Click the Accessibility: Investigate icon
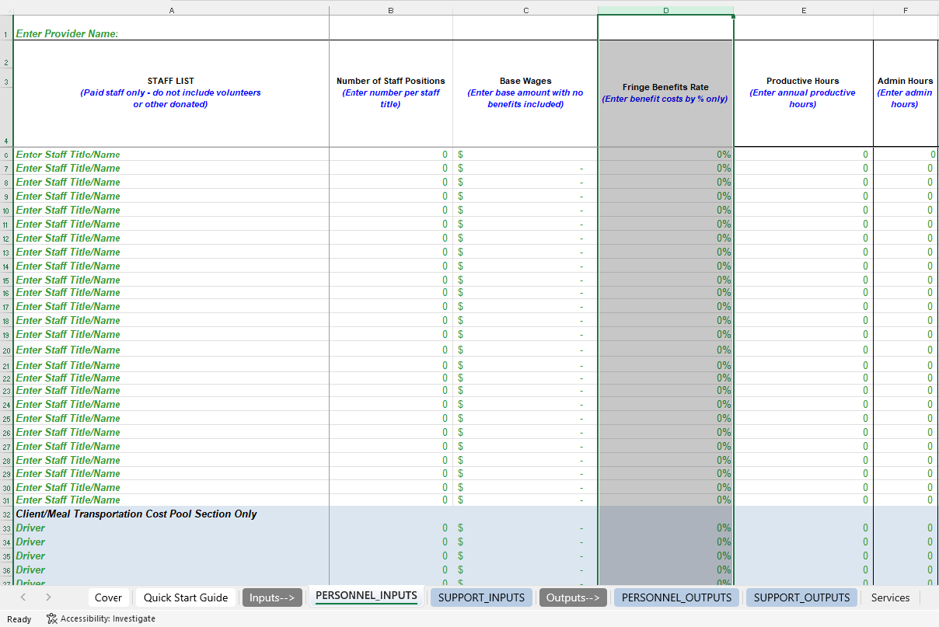The width and height of the screenshot is (939, 627). tap(51, 618)
